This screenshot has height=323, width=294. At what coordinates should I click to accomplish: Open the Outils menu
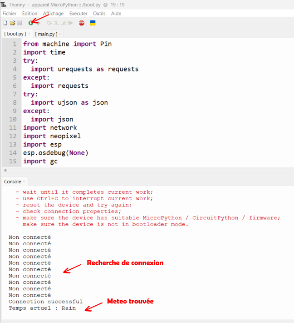click(99, 14)
